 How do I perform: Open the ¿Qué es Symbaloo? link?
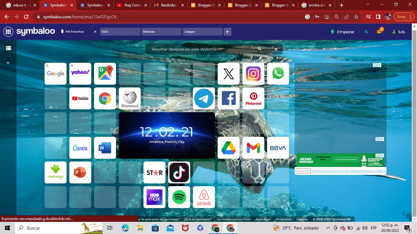click(x=198, y=219)
